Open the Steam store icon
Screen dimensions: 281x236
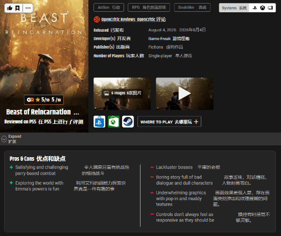point(128,122)
